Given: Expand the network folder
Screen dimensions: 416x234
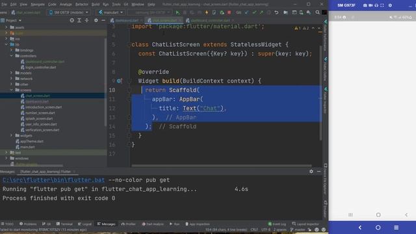Looking at the screenshot, I should [x=12, y=79].
